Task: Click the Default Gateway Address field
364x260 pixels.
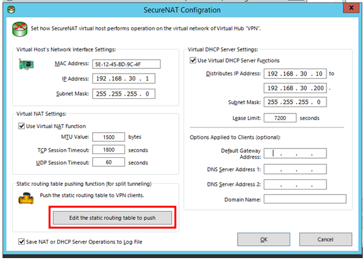Action: [x=295, y=153]
